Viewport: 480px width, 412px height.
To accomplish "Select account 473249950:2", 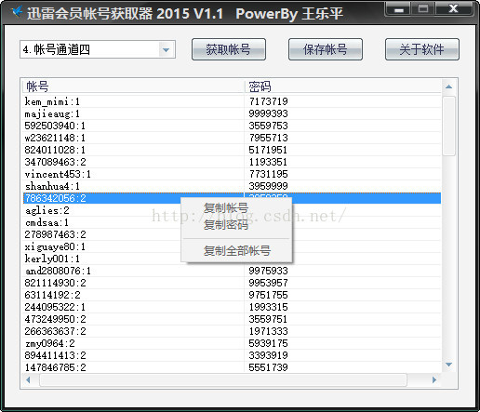I will coord(55,319).
